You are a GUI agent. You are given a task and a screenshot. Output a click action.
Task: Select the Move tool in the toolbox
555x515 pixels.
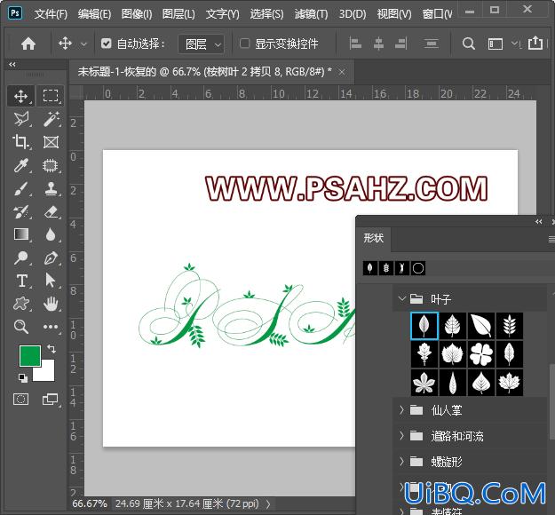(21, 96)
